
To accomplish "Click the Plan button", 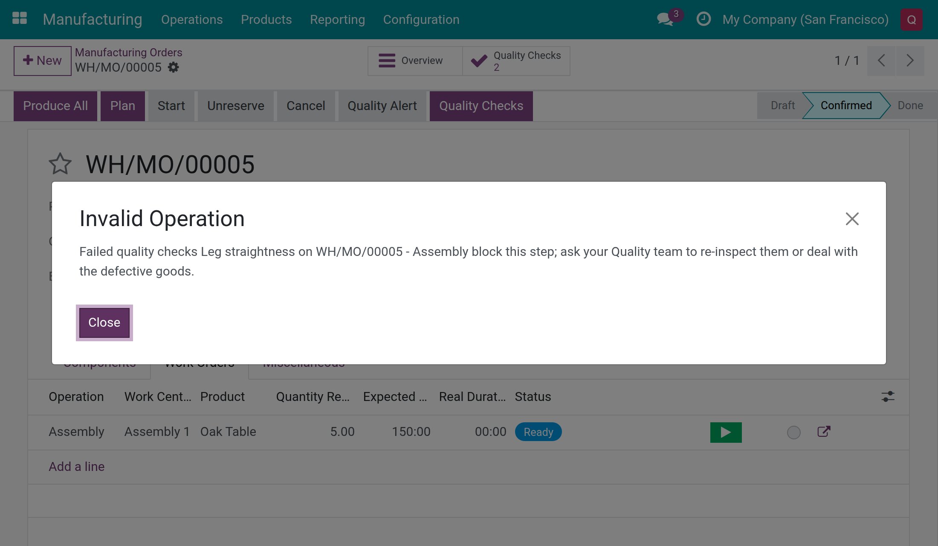I will [x=123, y=106].
